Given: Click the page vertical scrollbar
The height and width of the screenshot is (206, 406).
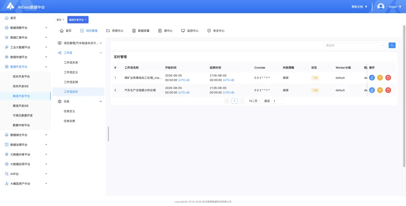Looking at the screenshot, I should pos(404,96).
